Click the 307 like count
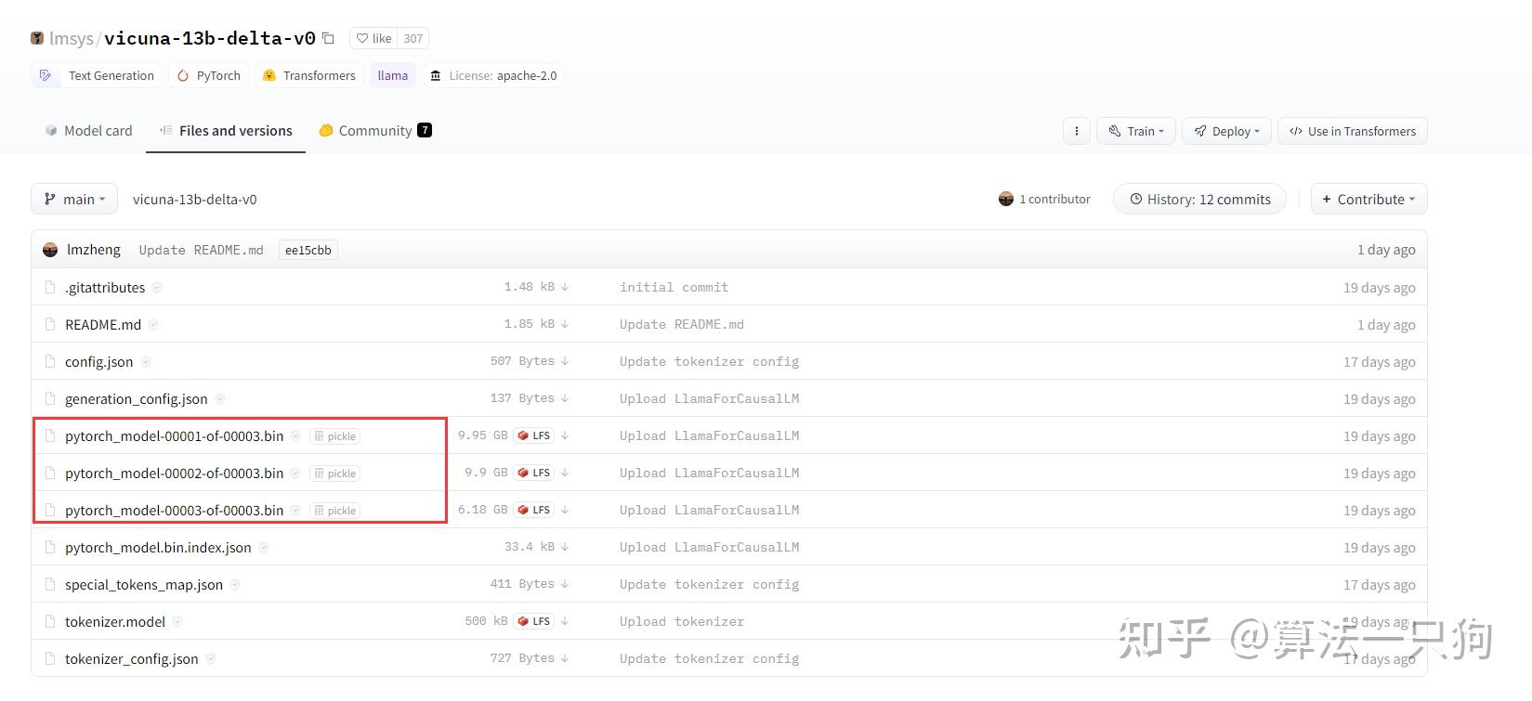1532x701 pixels. coord(412,38)
